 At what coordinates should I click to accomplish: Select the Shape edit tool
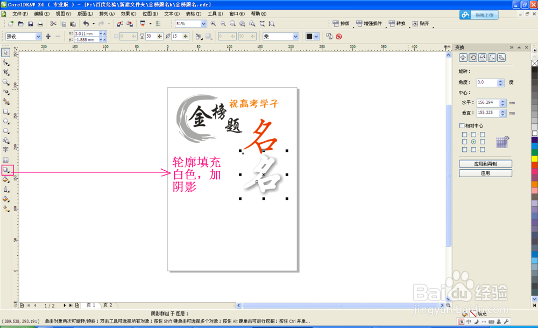[x=6, y=62]
